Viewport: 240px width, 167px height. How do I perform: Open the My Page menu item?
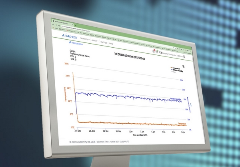point(104,42)
